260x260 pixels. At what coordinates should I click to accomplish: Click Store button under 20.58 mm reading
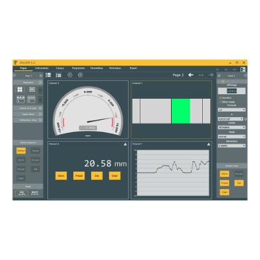[x=61, y=175]
